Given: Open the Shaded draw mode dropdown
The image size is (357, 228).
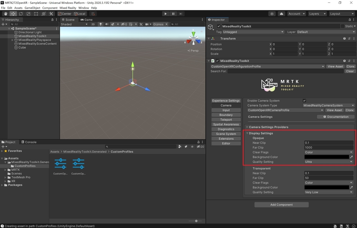Looking at the screenshot, I should click(x=74, y=24).
